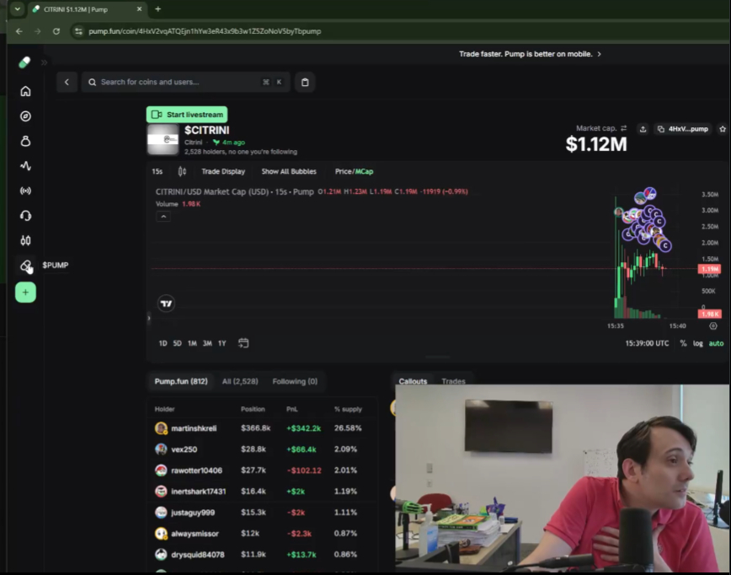The height and width of the screenshot is (575, 731).
Task: Open the activity pulse sidebar icon
Action: click(25, 166)
